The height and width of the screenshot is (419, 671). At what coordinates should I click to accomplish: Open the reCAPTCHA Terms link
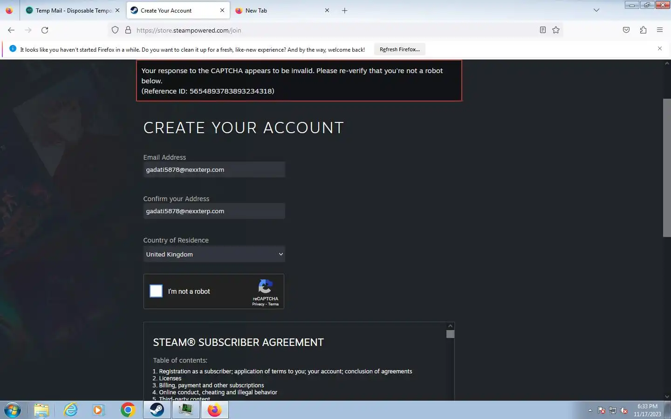pyautogui.click(x=274, y=304)
